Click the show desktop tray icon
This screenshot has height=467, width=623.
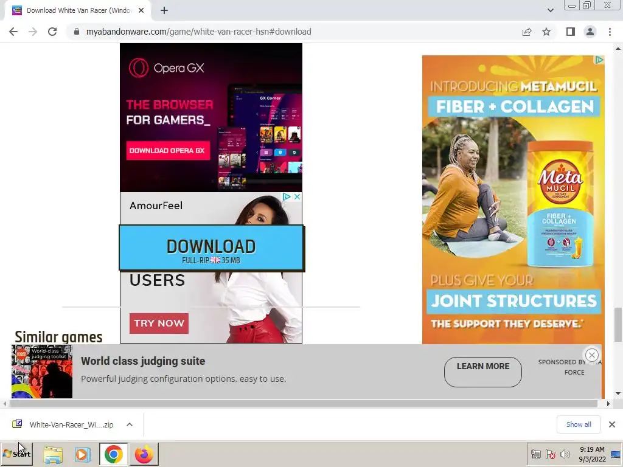coord(616,454)
